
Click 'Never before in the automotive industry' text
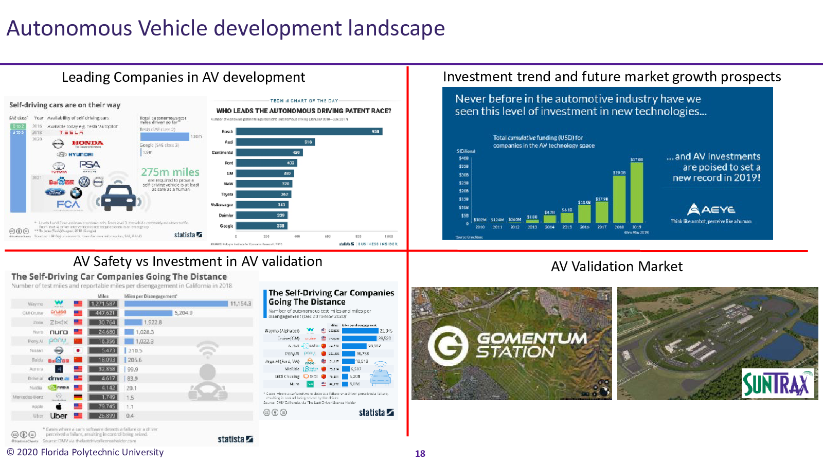click(x=581, y=105)
